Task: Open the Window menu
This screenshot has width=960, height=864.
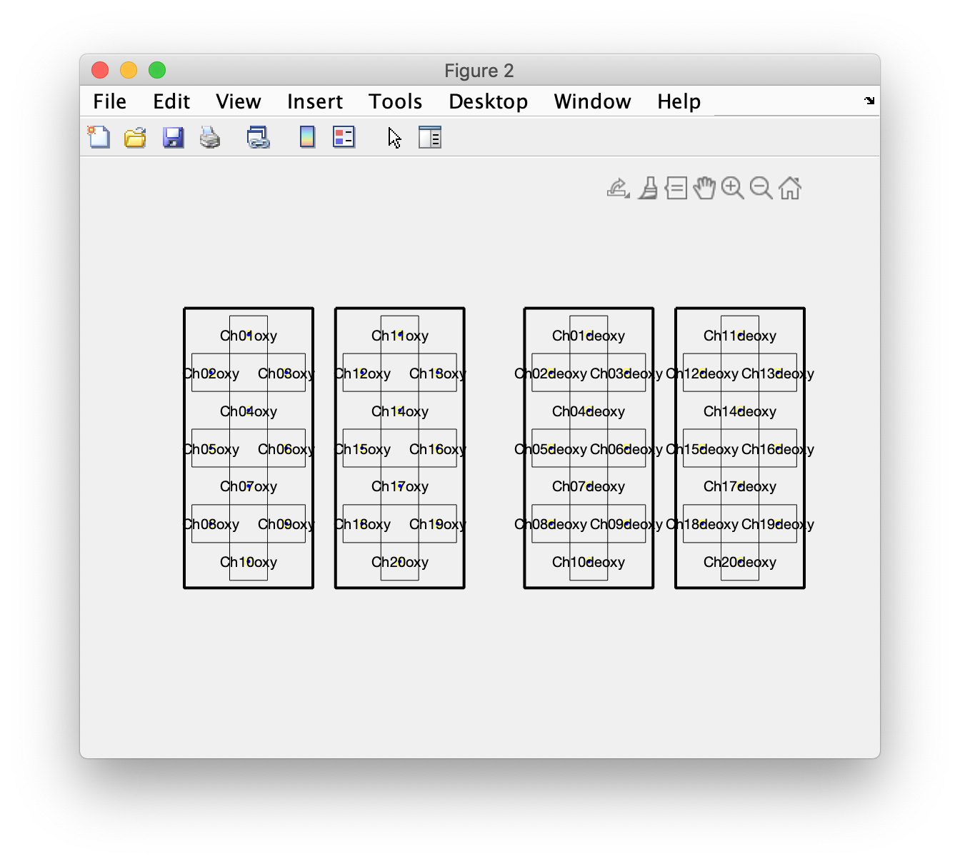Action: (x=593, y=101)
